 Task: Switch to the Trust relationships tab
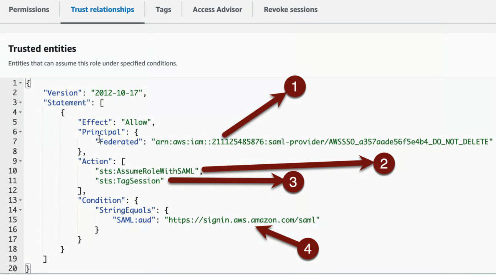[x=103, y=10]
